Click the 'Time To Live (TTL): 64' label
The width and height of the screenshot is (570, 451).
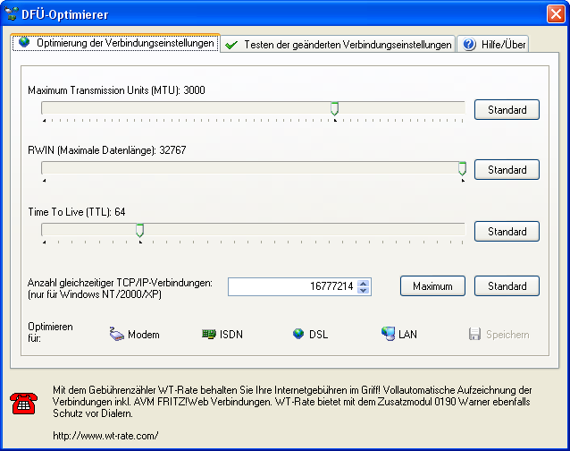pos(77,212)
